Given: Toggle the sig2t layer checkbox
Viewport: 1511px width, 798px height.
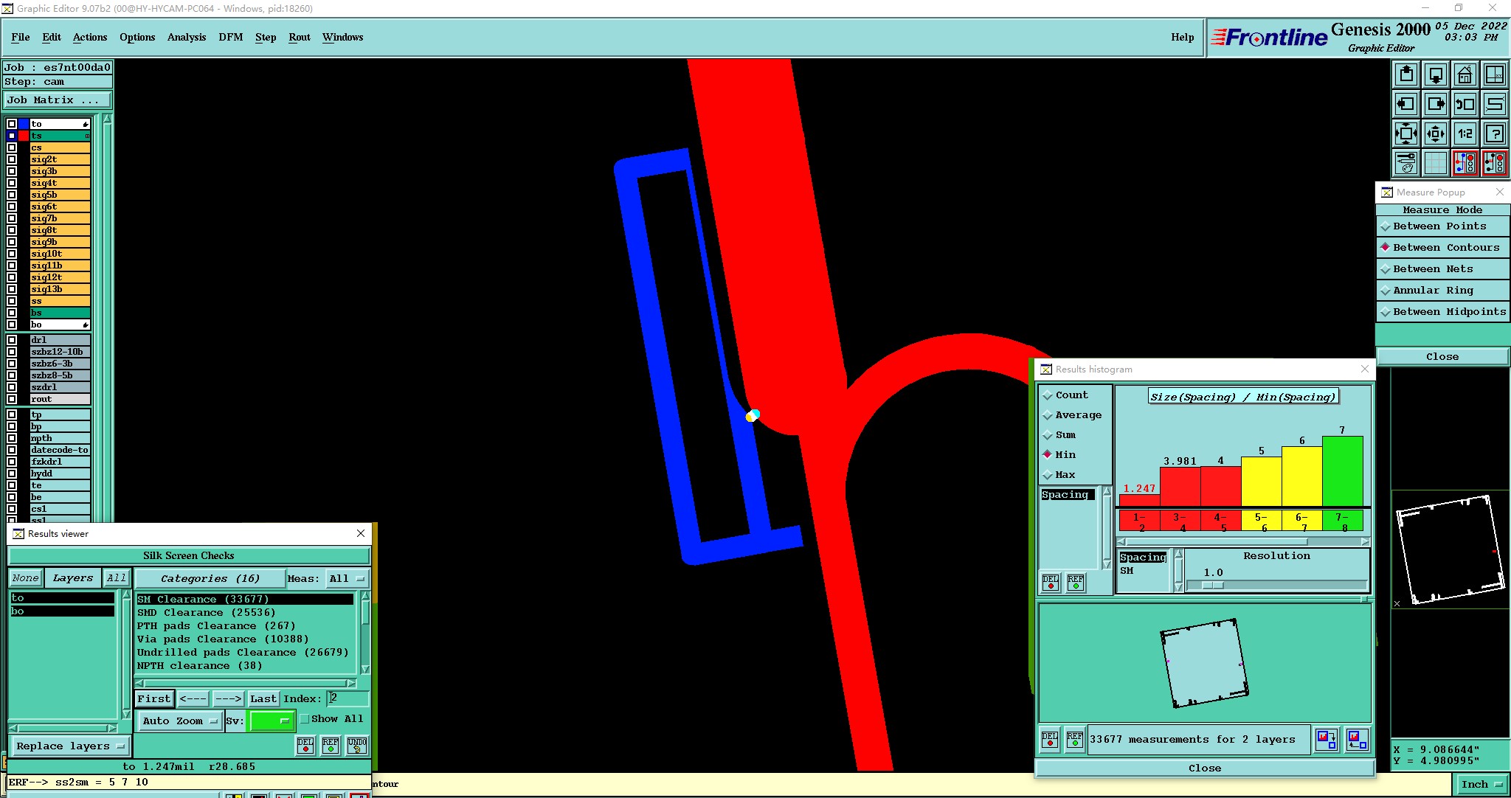Looking at the screenshot, I should (12, 159).
